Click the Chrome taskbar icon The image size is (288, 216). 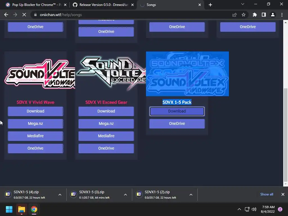34,209
